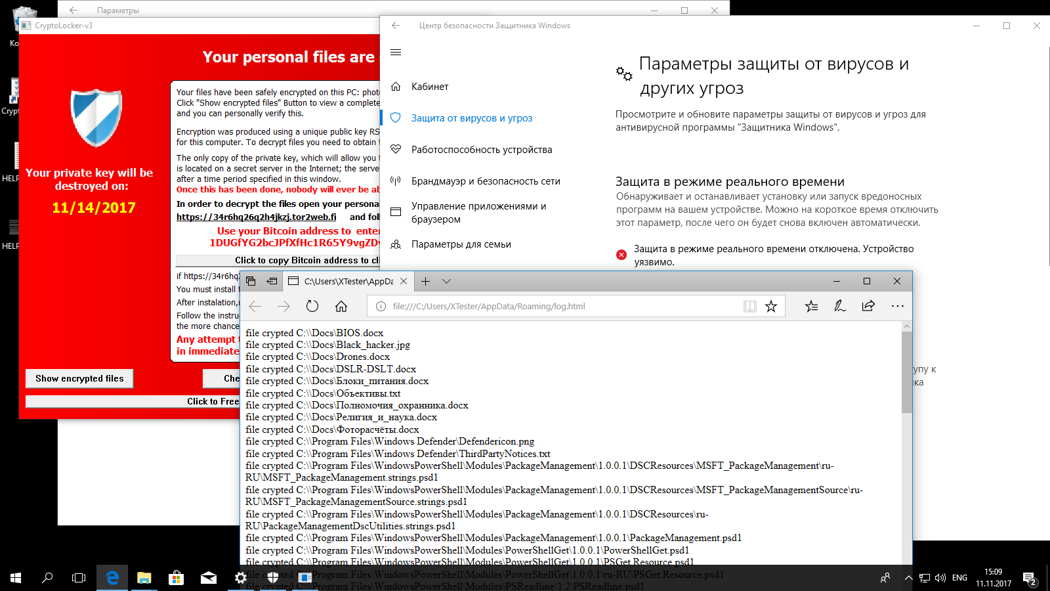Open Параметры для семьи section
This screenshot has width=1050, height=591.
click(461, 244)
